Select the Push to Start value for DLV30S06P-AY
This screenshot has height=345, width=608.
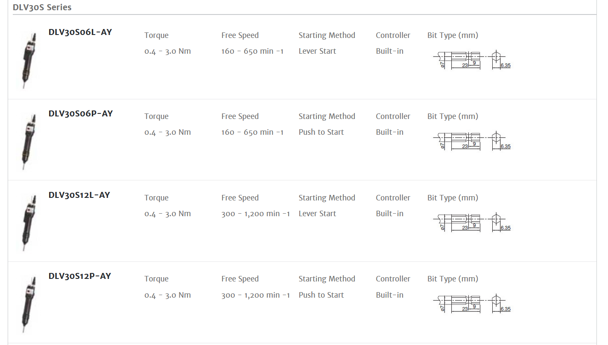point(321,132)
